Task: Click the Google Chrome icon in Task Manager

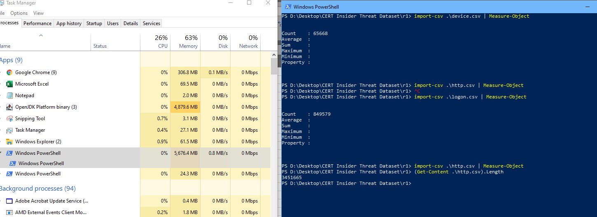Action: 9,72
